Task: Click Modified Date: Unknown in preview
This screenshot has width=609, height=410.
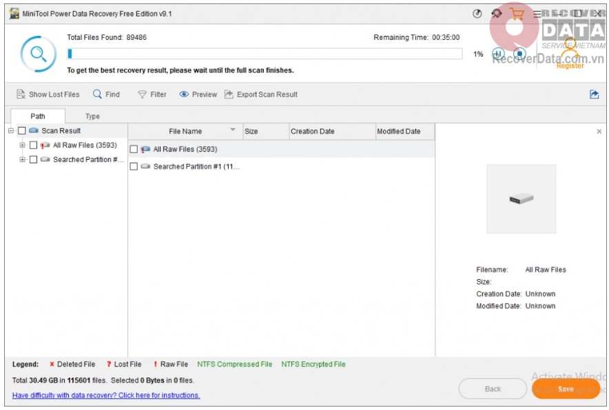Action: [x=515, y=306]
